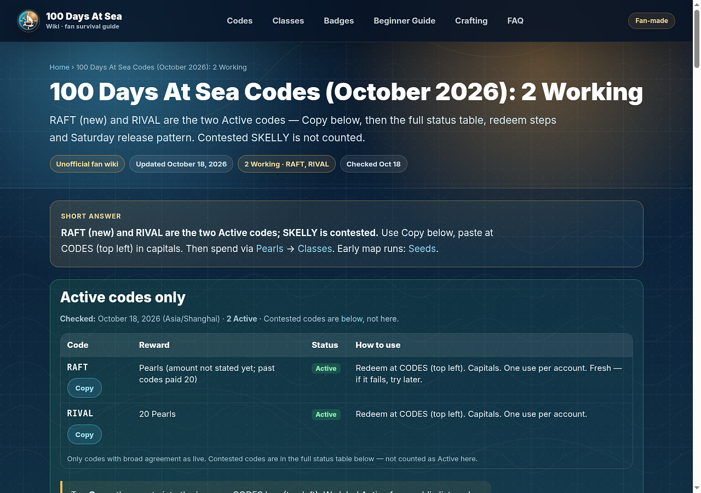The height and width of the screenshot is (493, 701).
Task: Click the Active status badge for RIVAL
Action: (326, 415)
